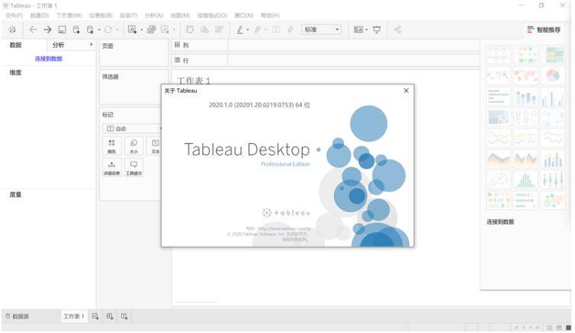575x333 pixels.
Task: Close the 关于 Tableau dialog
Action: (x=406, y=91)
